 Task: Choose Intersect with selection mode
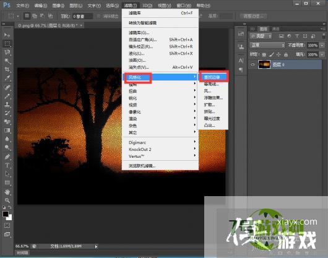pyautogui.click(x=50, y=16)
